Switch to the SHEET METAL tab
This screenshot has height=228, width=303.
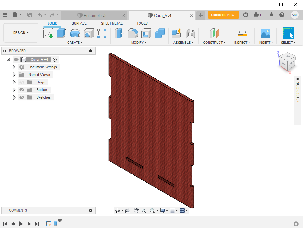(x=112, y=23)
